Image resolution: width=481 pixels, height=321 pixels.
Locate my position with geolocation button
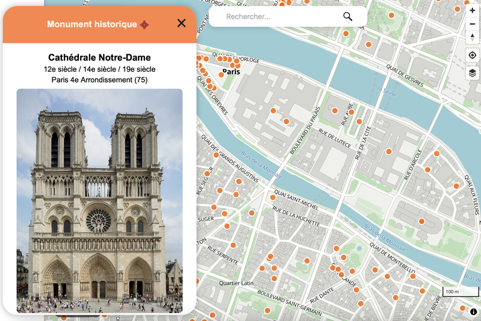coord(472,55)
